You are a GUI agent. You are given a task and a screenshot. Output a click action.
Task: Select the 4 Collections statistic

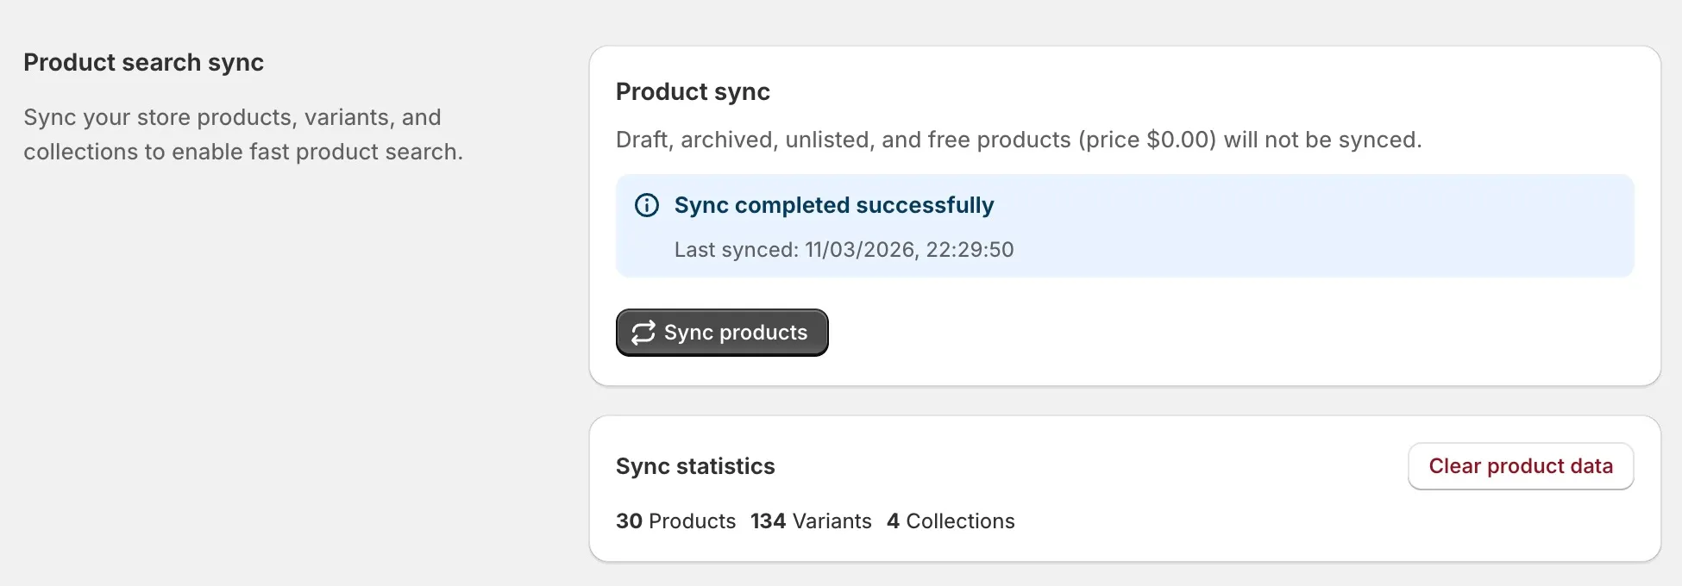coord(951,521)
